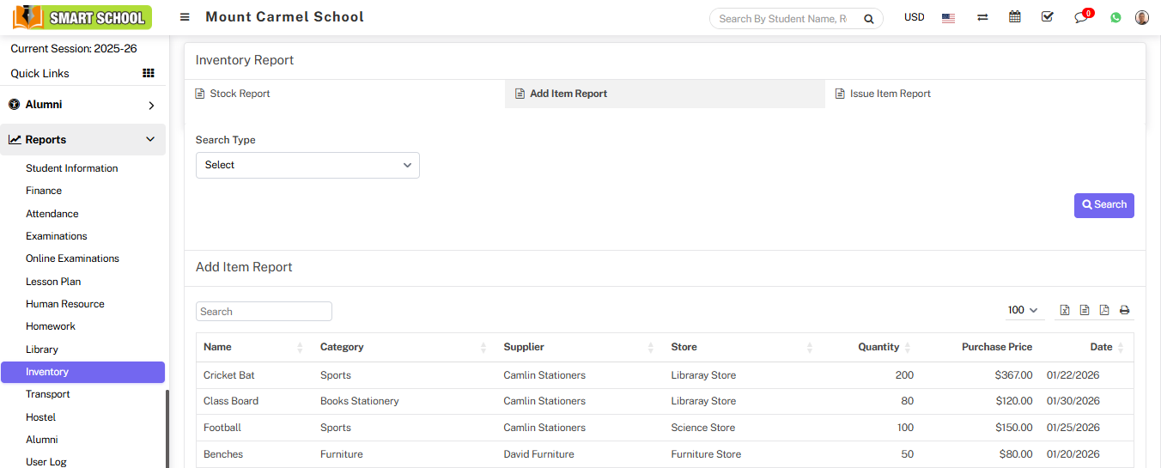Click the WhatsApp icon
This screenshot has width=1161, height=468.
(1115, 17)
